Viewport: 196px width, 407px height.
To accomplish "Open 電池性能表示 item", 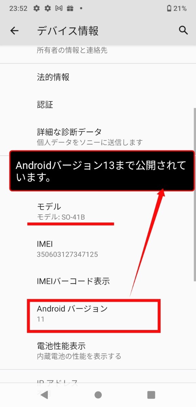I will (98, 351).
